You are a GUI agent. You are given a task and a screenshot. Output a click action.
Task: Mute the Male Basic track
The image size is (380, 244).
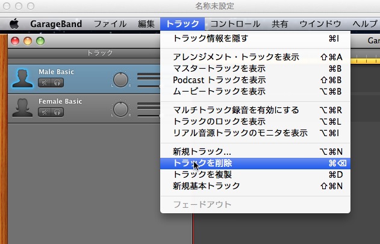[45, 83]
